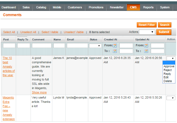Viewport: 177px width, 123px height.
Task: Open The 10 best Amasty articles post
Action: [9, 66]
